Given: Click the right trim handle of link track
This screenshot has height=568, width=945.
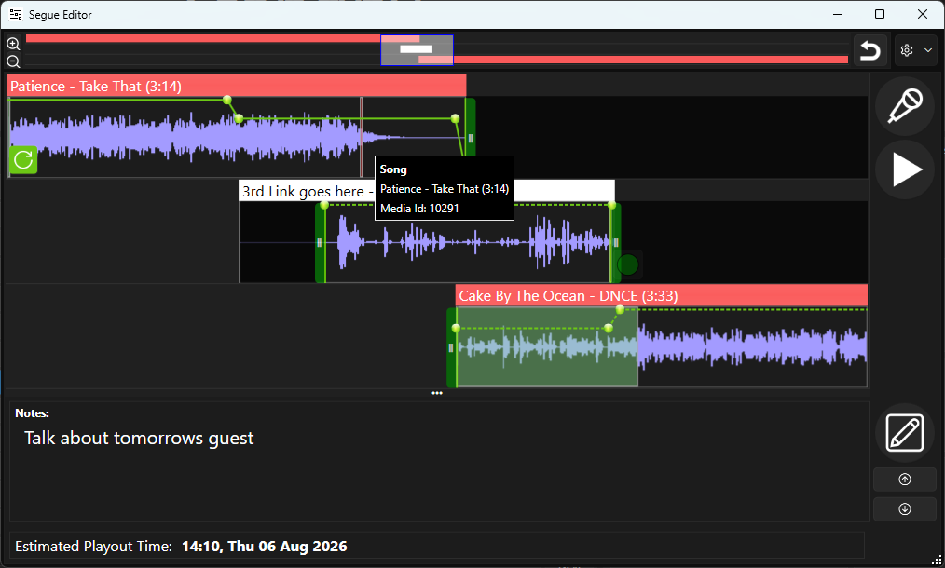Looking at the screenshot, I should coord(615,243).
